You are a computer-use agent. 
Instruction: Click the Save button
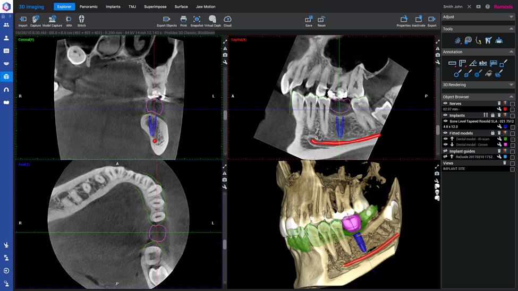click(x=309, y=20)
